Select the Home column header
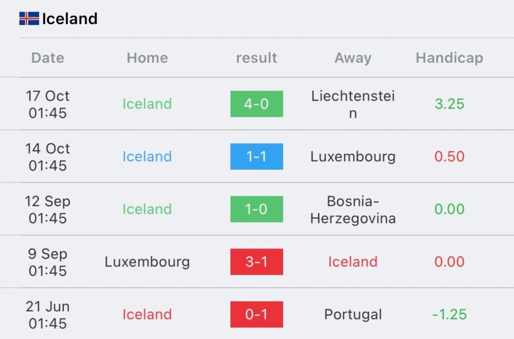The width and height of the screenshot is (514, 339). pyautogui.click(x=147, y=58)
